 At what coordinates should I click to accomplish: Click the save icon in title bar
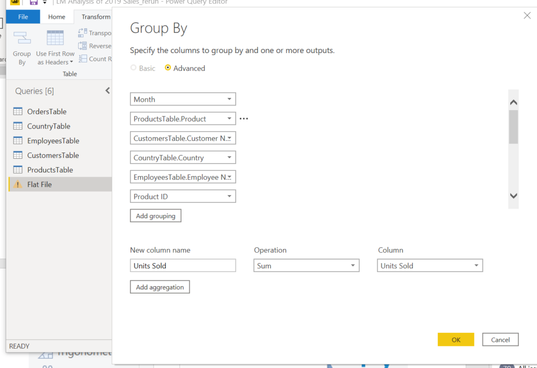click(34, 3)
